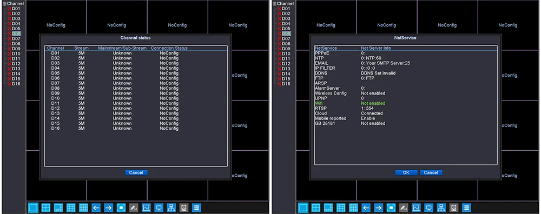The image size is (541, 214).
Task: Select the RTSP row in NetService list
Action: 405,108
